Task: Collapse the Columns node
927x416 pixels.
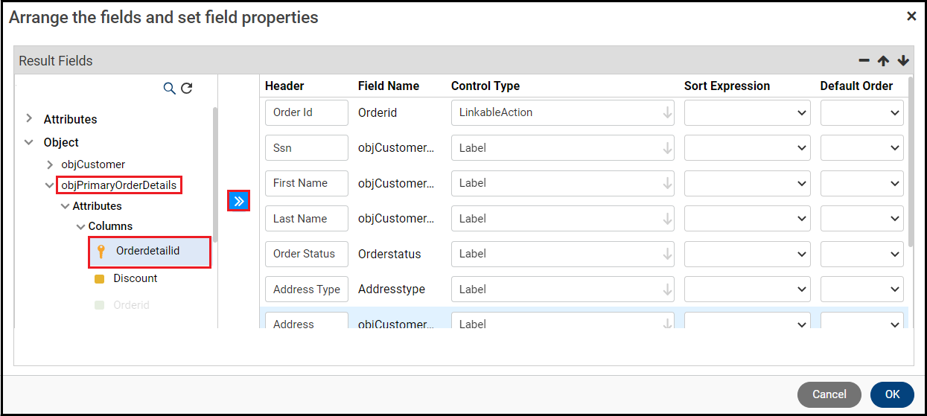Action: point(80,226)
